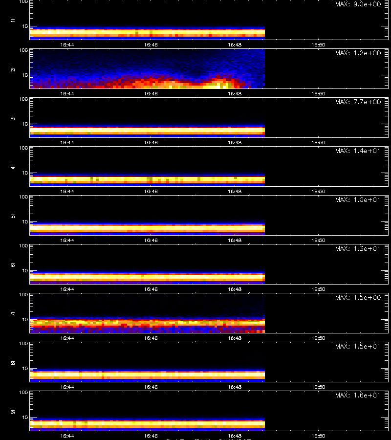Click the MAX: 7.7e+00 readout
Image resolution: width=391 pixels, height=440 pixels.
point(358,102)
